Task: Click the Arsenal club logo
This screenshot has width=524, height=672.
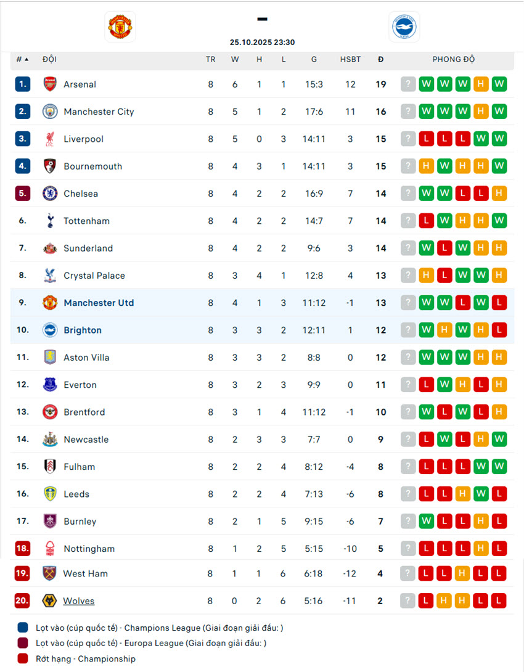Action: [x=50, y=84]
